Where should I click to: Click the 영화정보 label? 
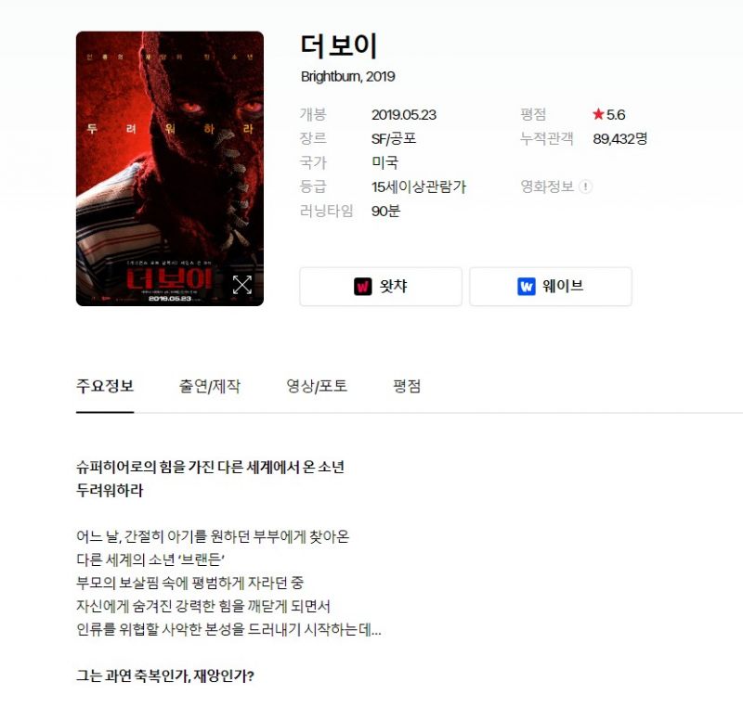[547, 186]
